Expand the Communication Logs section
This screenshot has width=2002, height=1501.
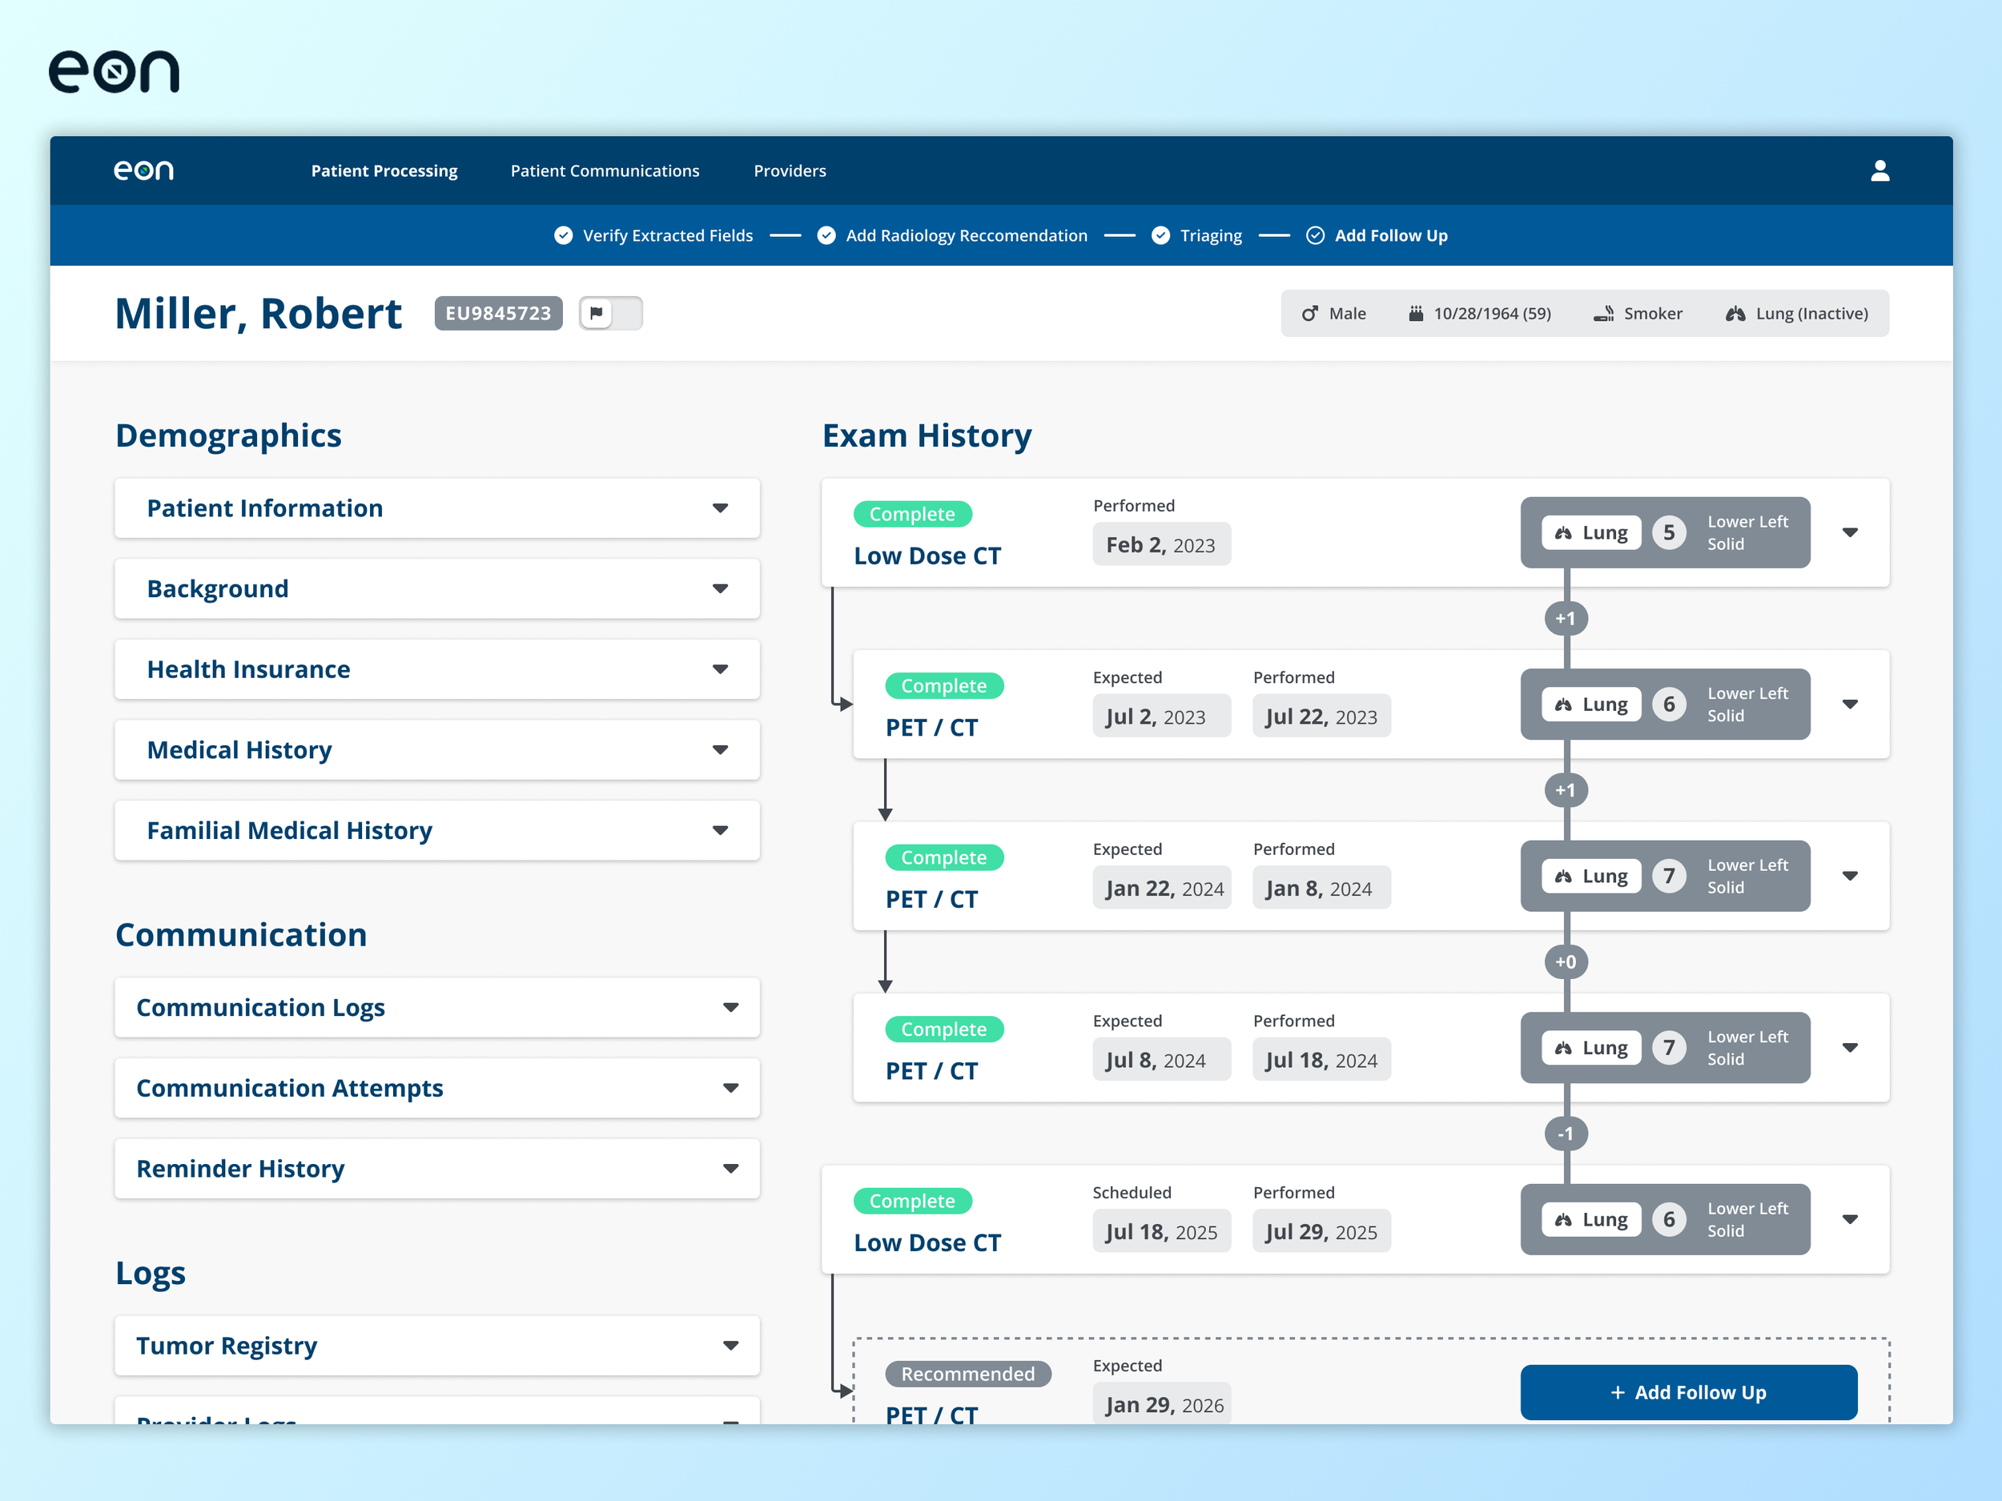[730, 1008]
